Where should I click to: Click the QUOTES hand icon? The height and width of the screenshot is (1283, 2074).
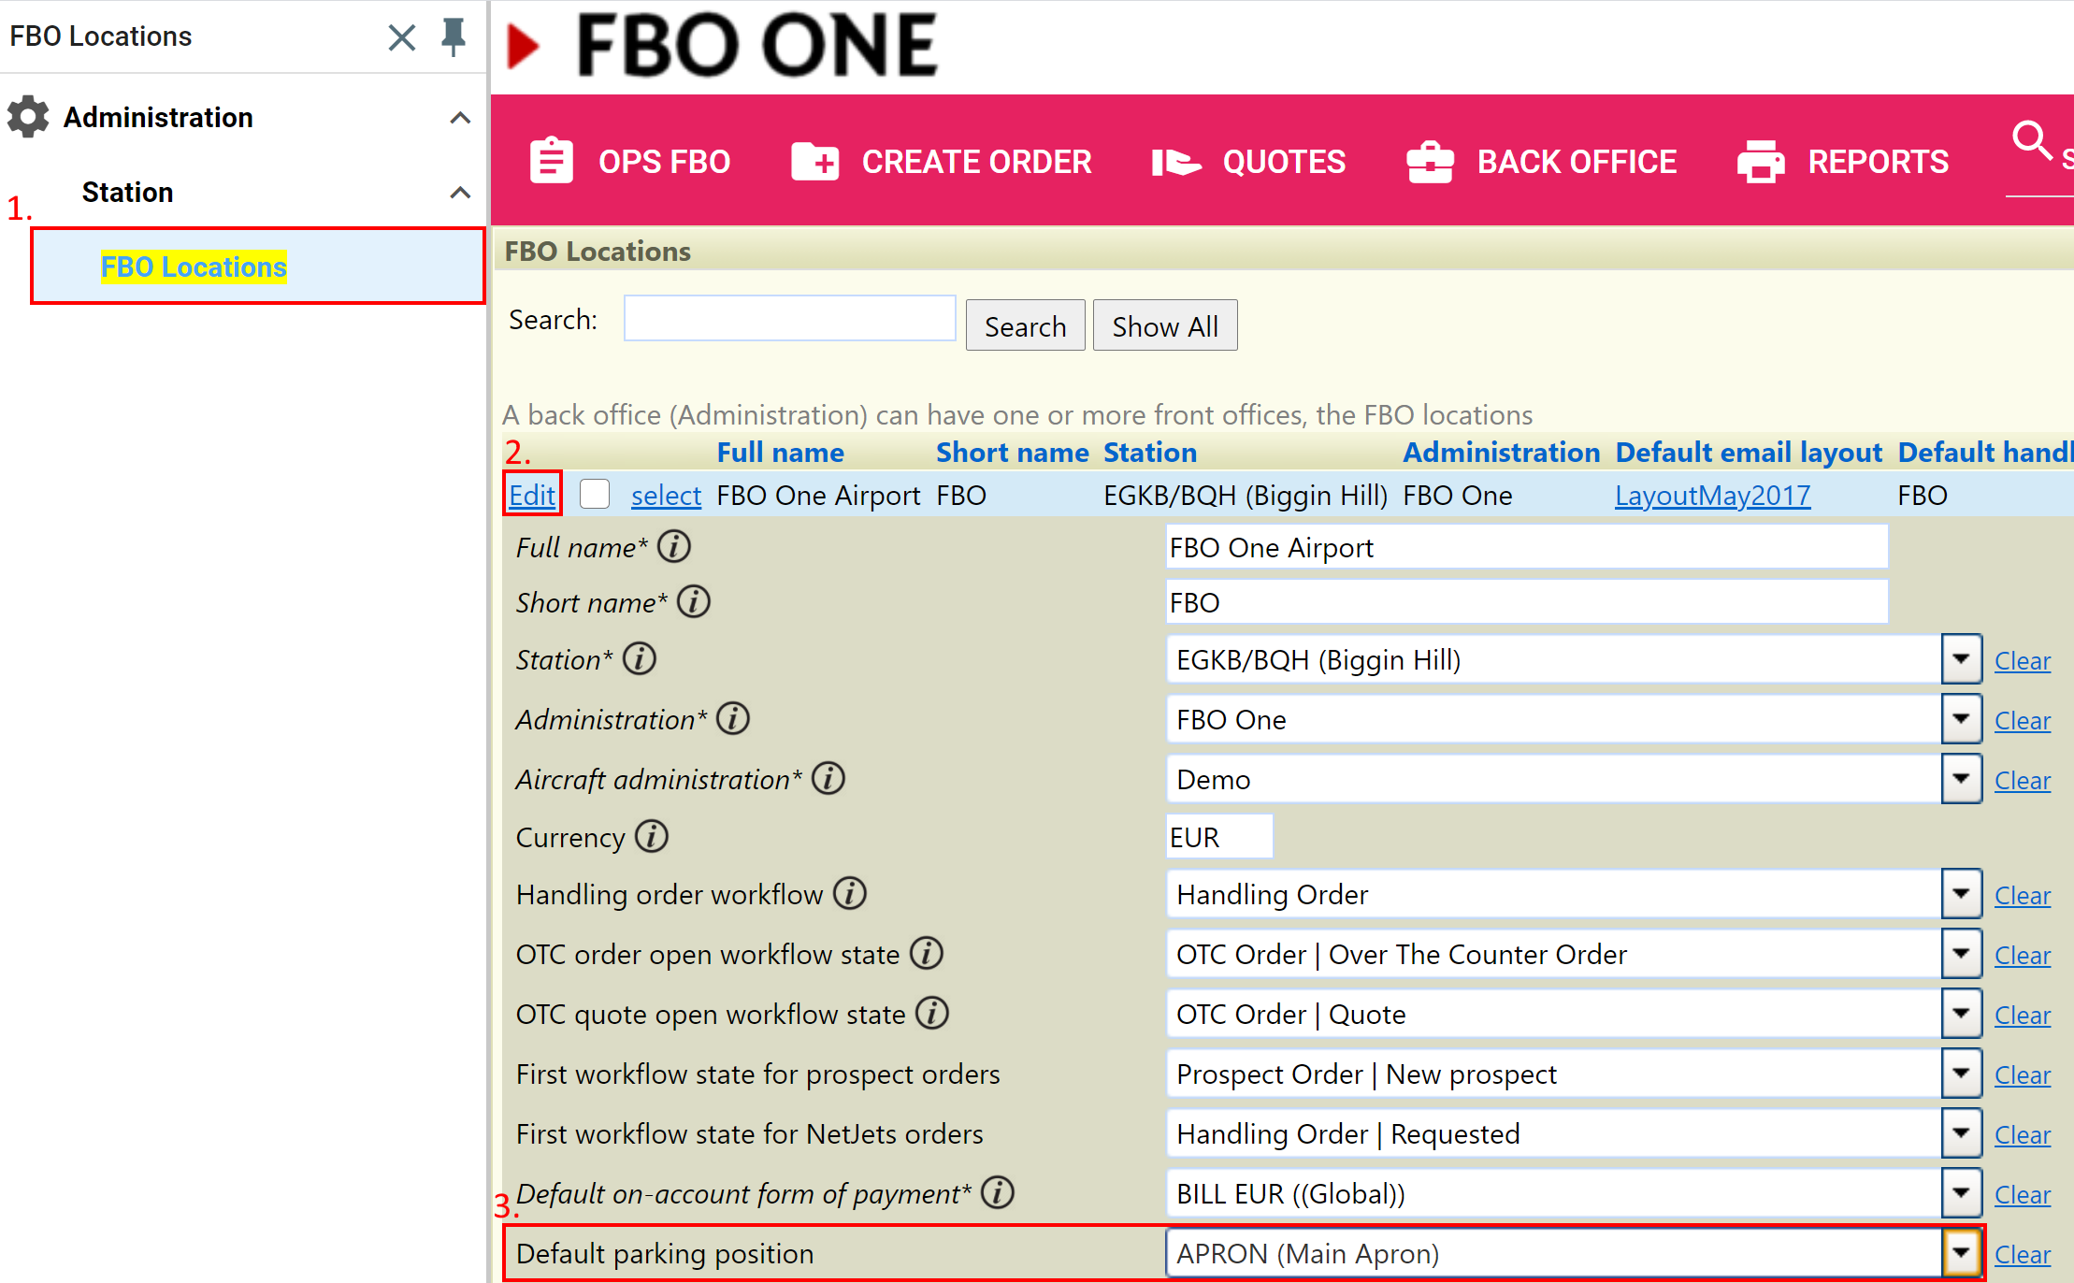1176,163
